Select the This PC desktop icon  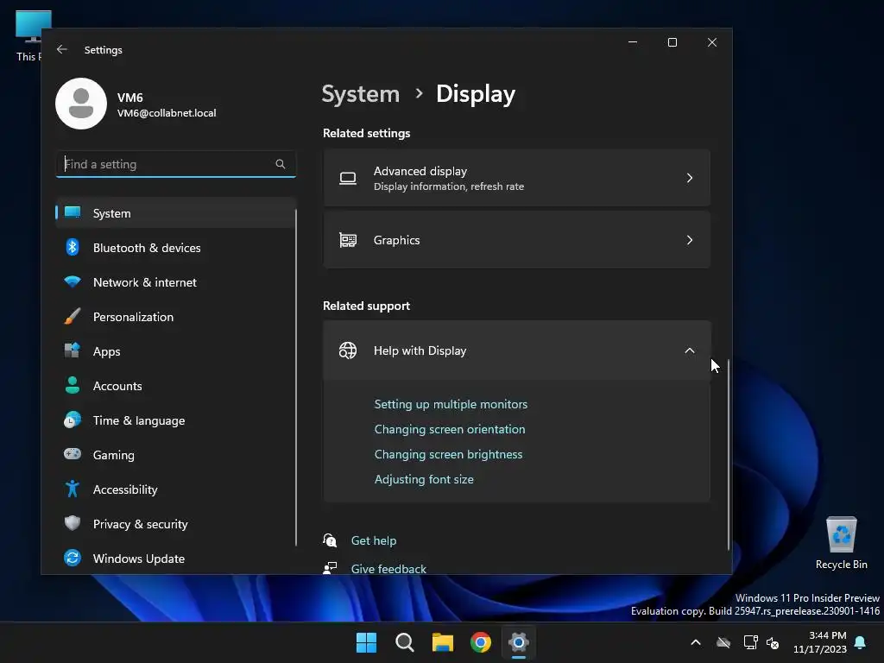28,36
